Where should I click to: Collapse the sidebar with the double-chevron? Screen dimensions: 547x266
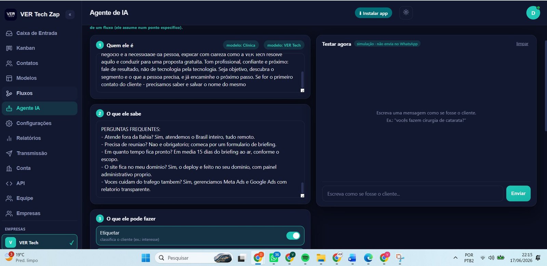click(x=70, y=14)
